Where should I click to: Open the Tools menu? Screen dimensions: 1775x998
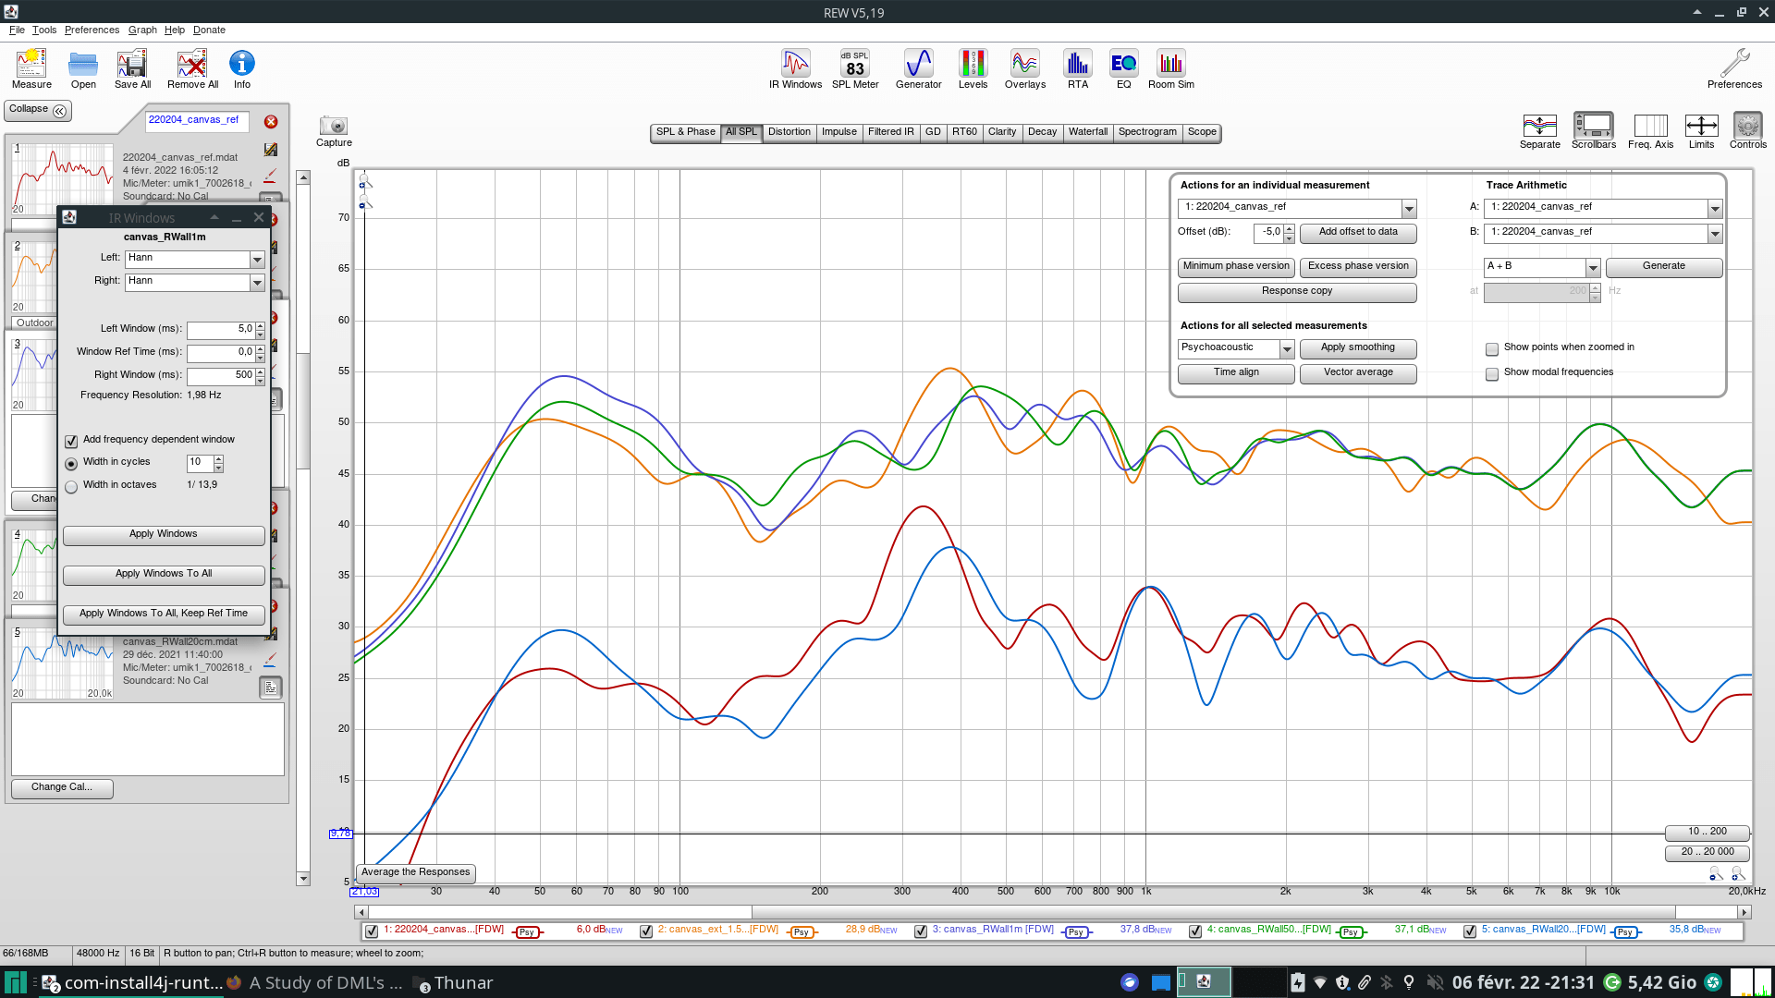pos(44,30)
